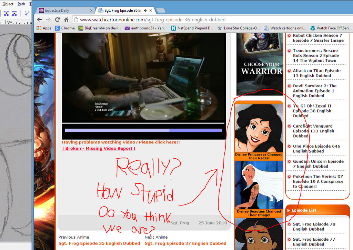Open Transformers: Rescue Bots Season 2 Episode 14
Image resolution: width=353 pixels, height=250 pixels.
coord(316,56)
